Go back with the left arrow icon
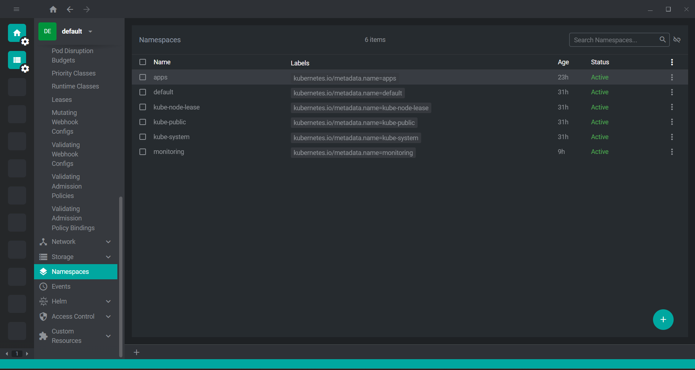Screen dimensions: 695x370 pyautogui.click(x=70, y=9)
